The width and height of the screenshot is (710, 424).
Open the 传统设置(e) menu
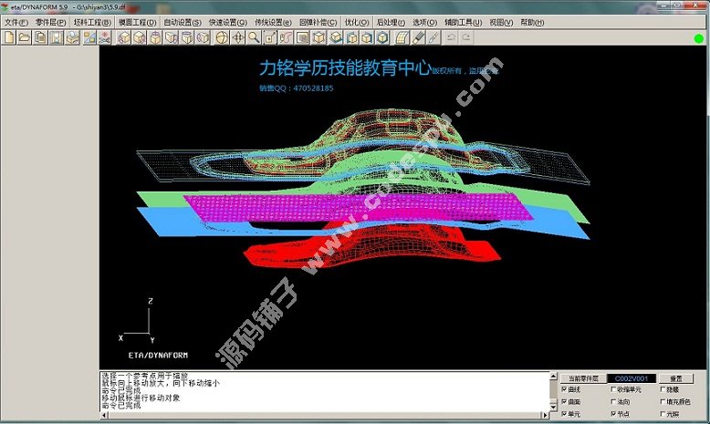(273, 22)
